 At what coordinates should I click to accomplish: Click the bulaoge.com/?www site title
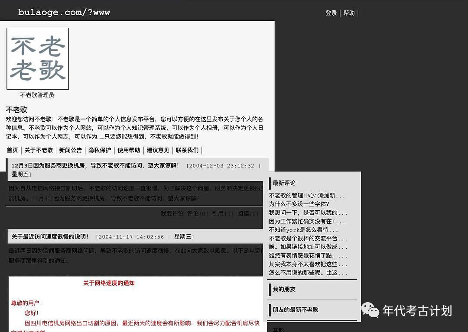click(x=64, y=12)
